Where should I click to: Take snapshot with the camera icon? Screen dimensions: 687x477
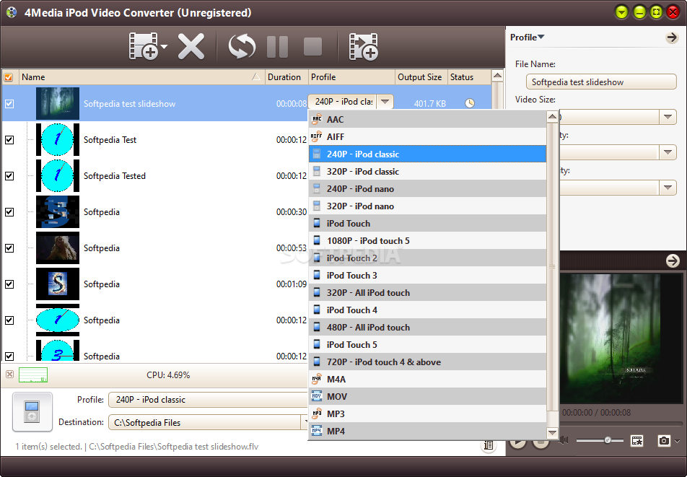point(664,441)
